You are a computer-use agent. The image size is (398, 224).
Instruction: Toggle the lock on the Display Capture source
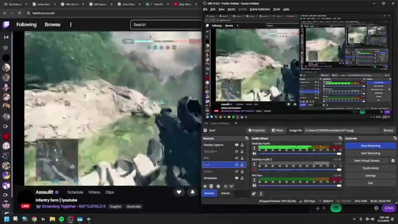tap(242, 145)
